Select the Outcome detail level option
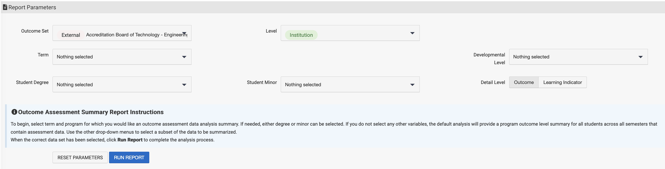 pos(524,82)
